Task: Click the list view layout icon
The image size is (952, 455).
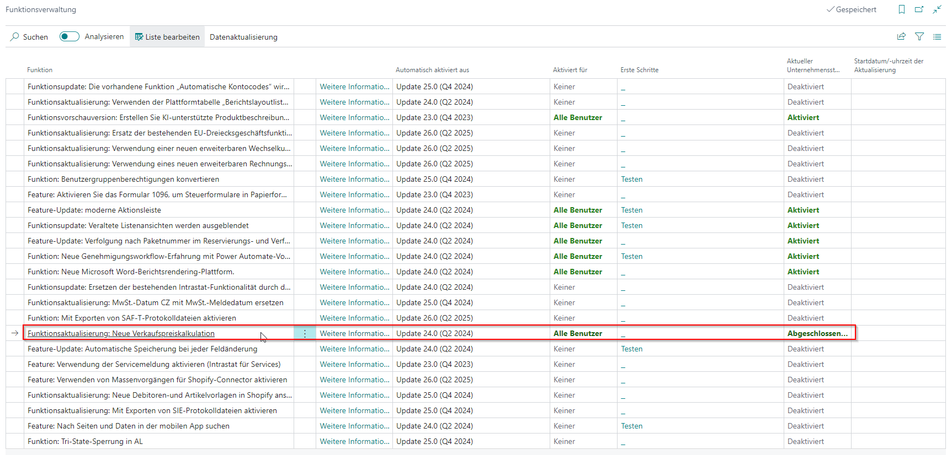Action: [937, 36]
